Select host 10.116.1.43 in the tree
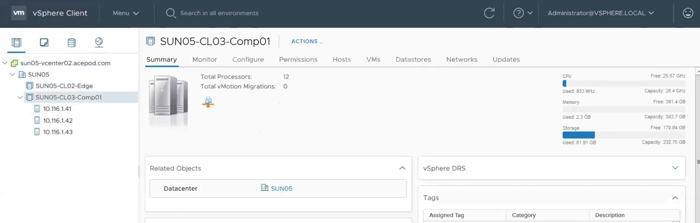Viewport: 700px width, 223px height. (58, 132)
